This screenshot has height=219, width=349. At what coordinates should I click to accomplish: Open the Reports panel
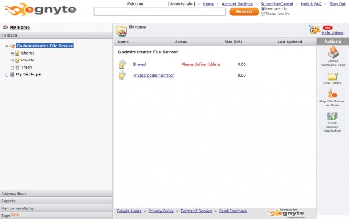pos(56,201)
